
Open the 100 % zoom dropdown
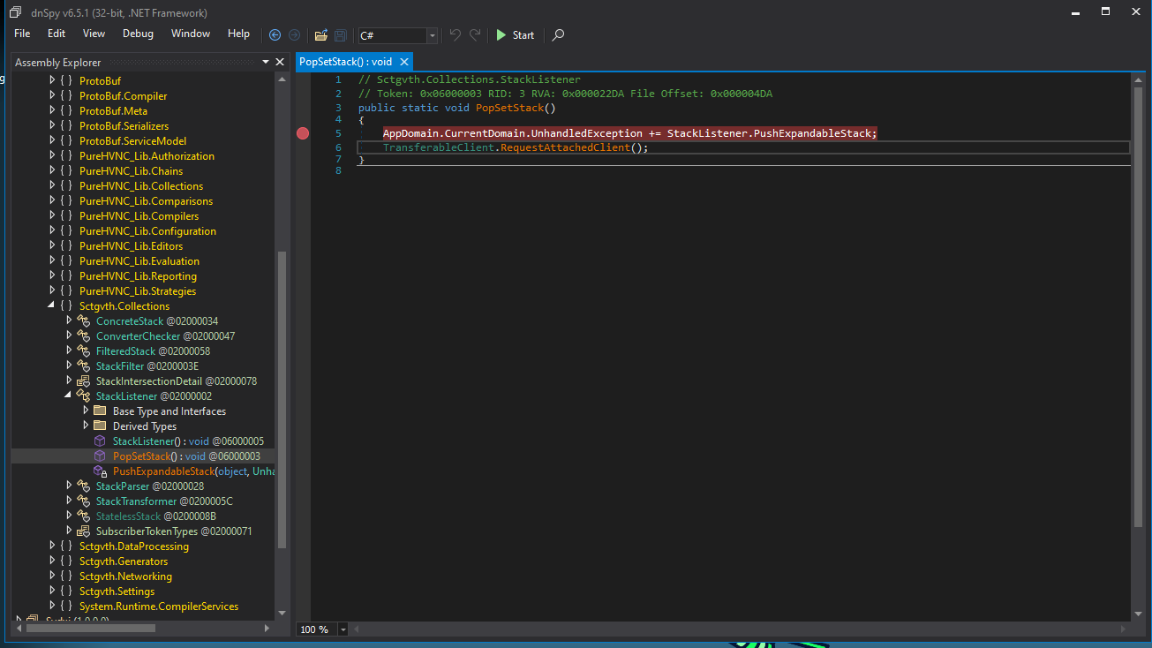pyautogui.click(x=343, y=629)
